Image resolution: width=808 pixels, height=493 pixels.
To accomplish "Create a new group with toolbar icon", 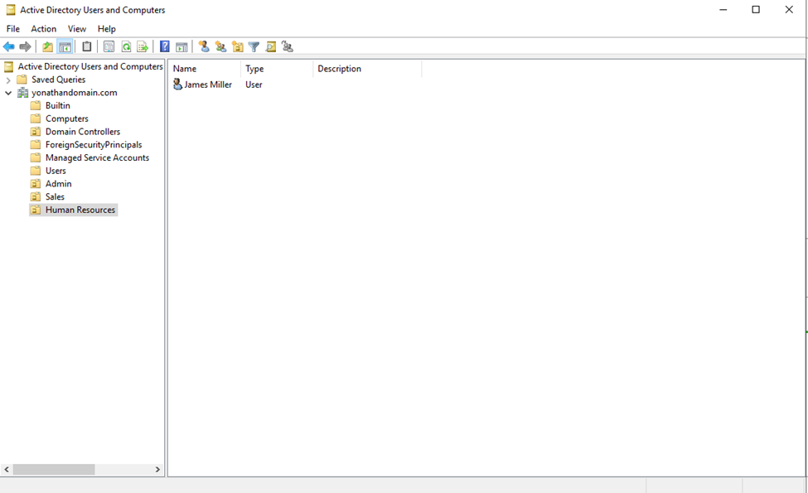I will coord(220,47).
